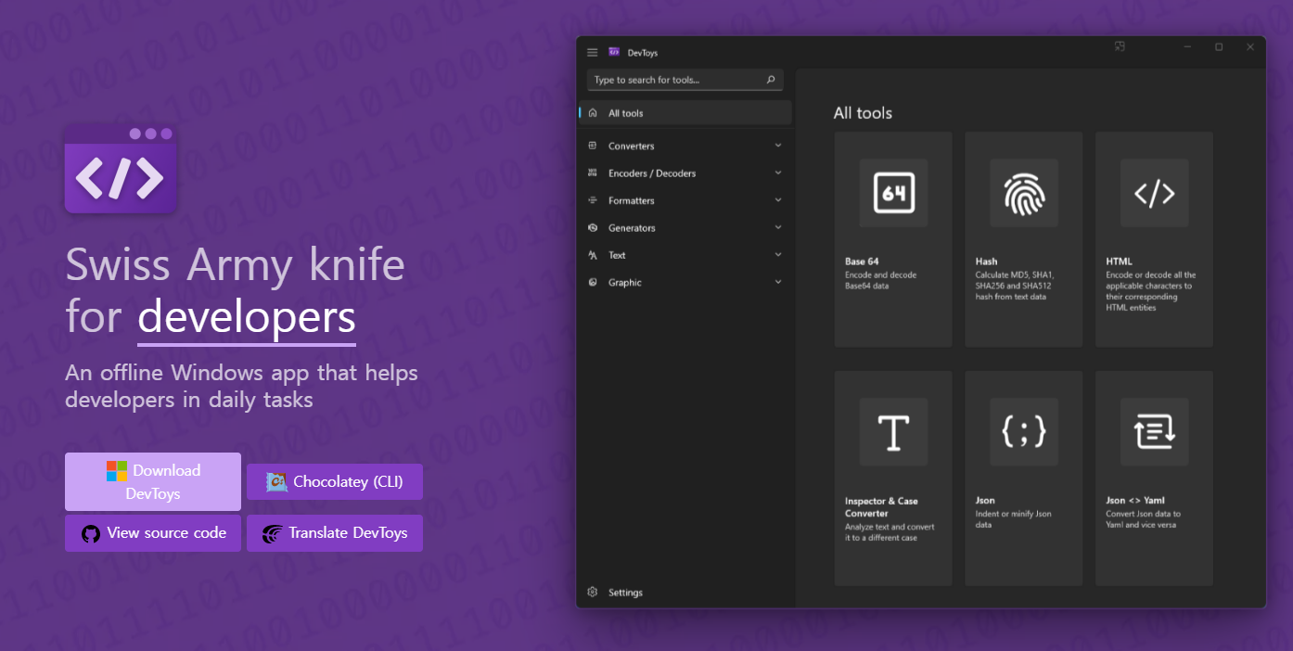Expand the Generators chevron
This screenshot has height=651, width=1293.
778,227
